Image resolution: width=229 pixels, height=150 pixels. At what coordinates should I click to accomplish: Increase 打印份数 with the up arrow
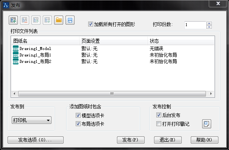click(209, 23)
